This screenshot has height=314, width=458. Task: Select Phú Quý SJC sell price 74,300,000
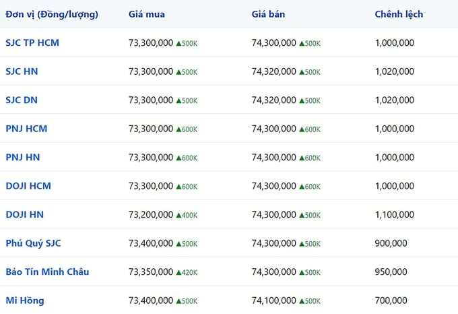(x=274, y=243)
